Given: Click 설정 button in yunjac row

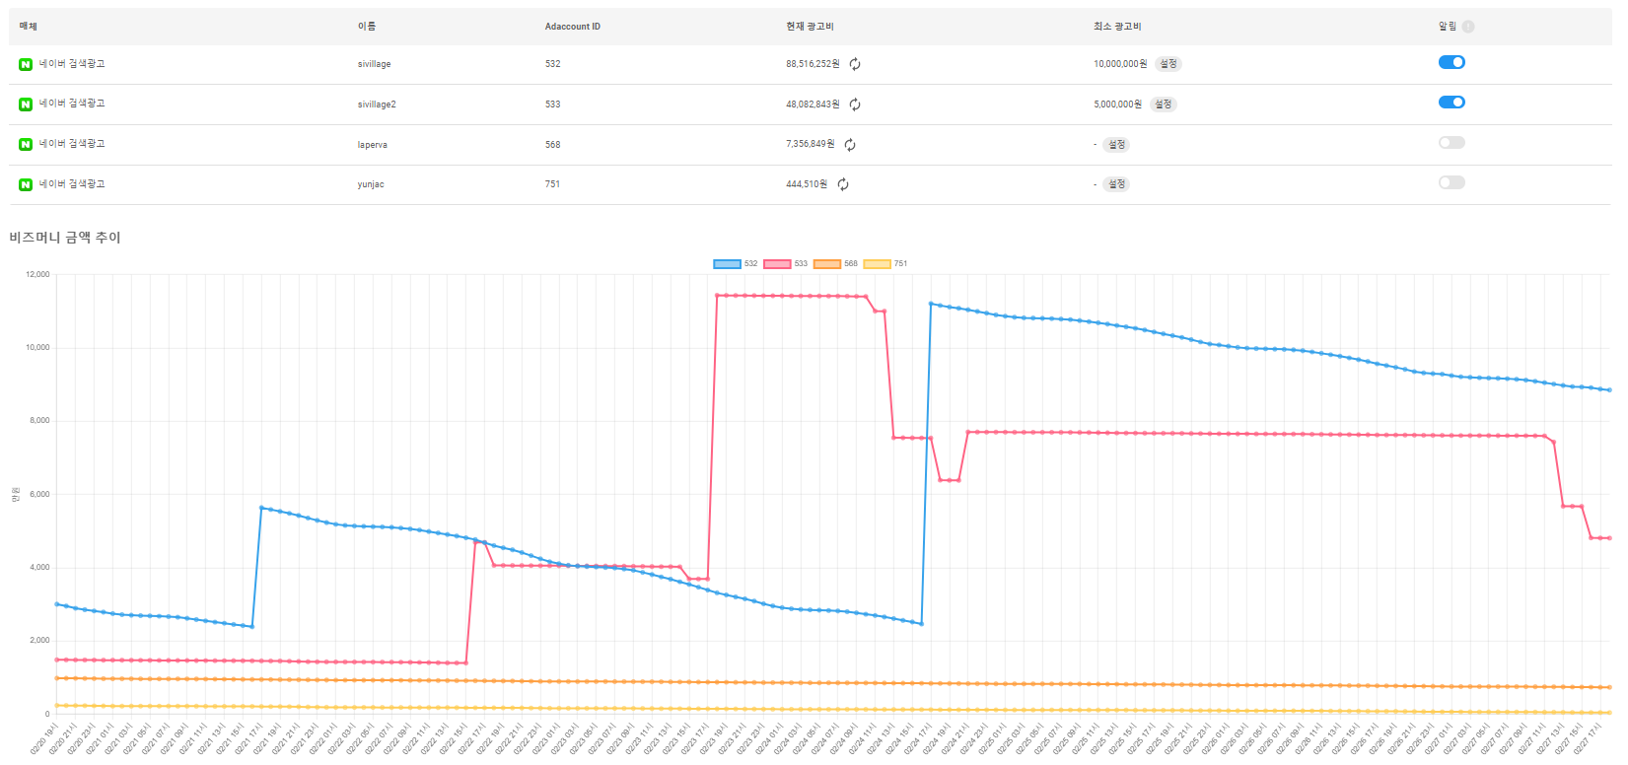Looking at the screenshot, I should 1116,184.
